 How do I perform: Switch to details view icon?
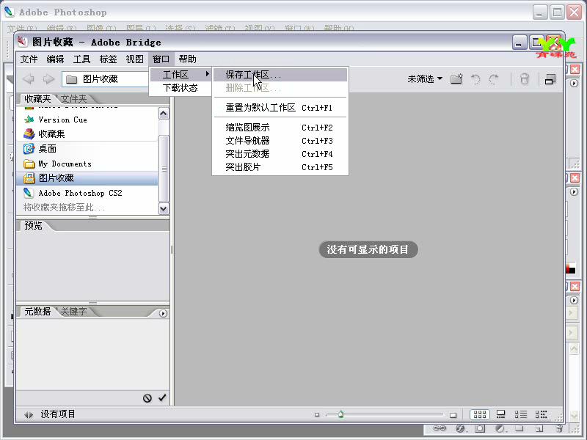[x=521, y=414]
